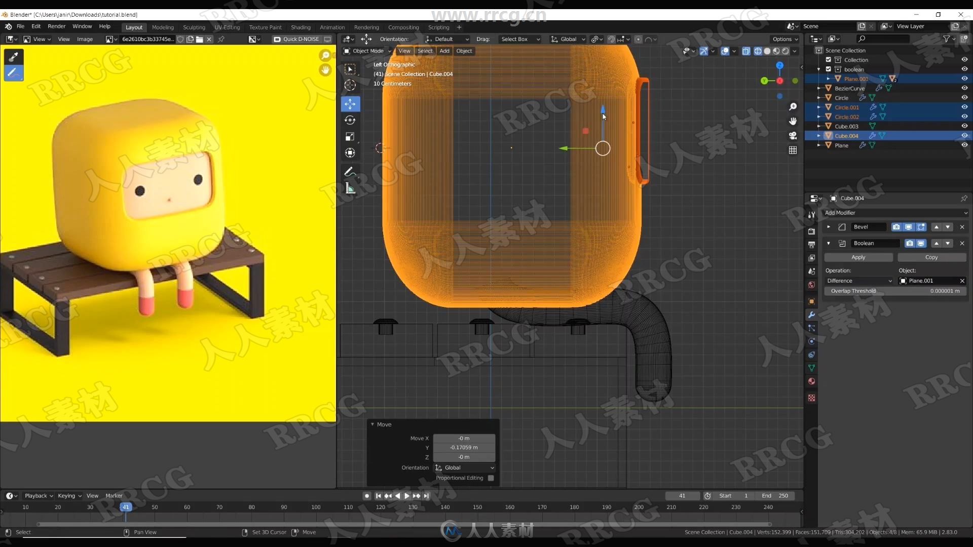Open the Layout workspace tab
The width and height of the screenshot is (973, 547).
point(132,27)
